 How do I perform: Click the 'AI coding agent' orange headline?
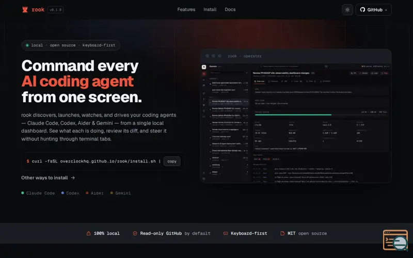[x=78, y=82]
